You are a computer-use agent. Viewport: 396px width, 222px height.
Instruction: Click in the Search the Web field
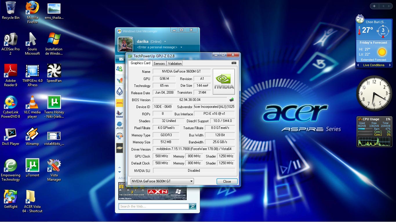[x=154, y=206]
